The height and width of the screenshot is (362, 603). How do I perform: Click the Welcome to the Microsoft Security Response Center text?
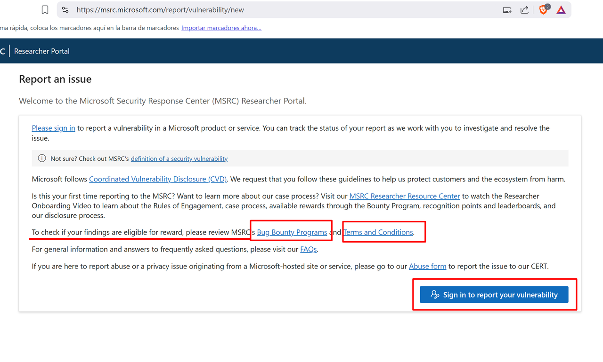pyautogui.click(x=163, y=101)
